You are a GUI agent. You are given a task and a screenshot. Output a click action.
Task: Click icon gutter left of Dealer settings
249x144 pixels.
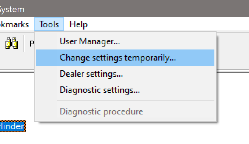tap(46, 74)
